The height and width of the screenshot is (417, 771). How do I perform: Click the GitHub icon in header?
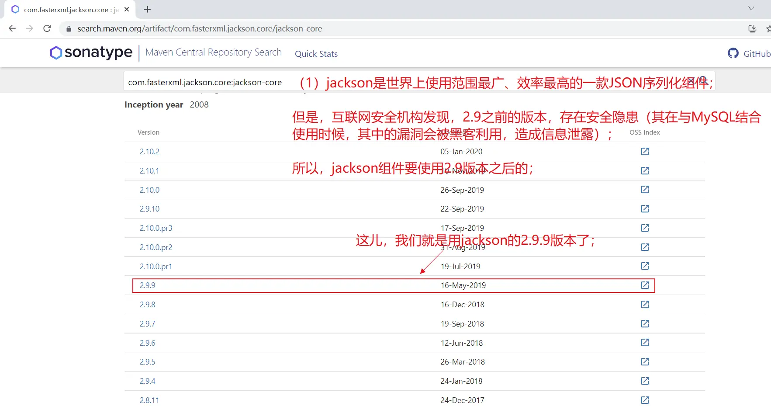pos(733,53)
